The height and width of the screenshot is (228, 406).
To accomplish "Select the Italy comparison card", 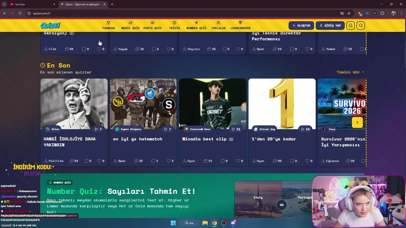I will (x=258, y=199).
